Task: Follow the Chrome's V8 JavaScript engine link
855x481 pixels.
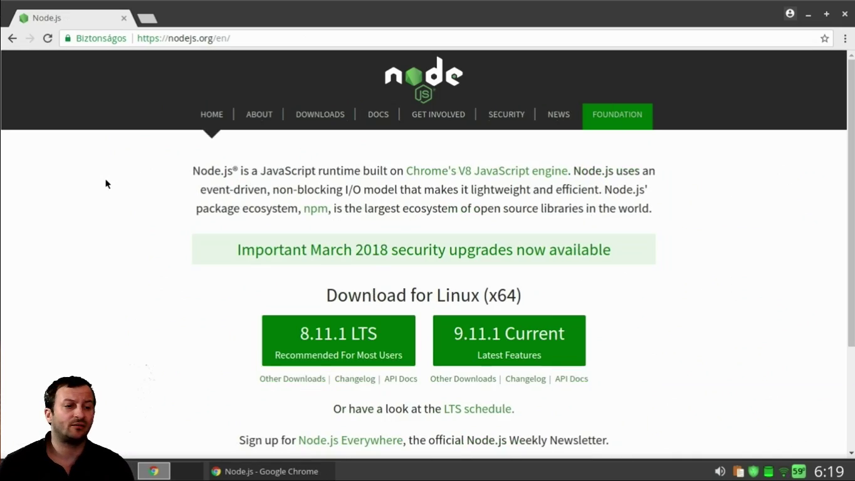Action: [x=487, y=171]
